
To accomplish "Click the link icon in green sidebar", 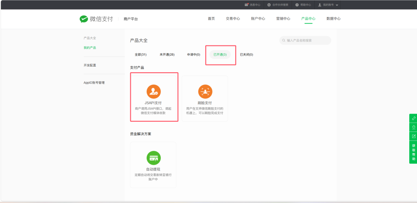I will pyautogui.click(x=414, y=118).
